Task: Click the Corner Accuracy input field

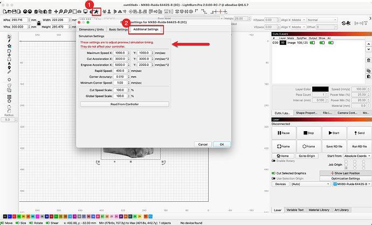Action: pyautogui.click(x=120, y=77)
